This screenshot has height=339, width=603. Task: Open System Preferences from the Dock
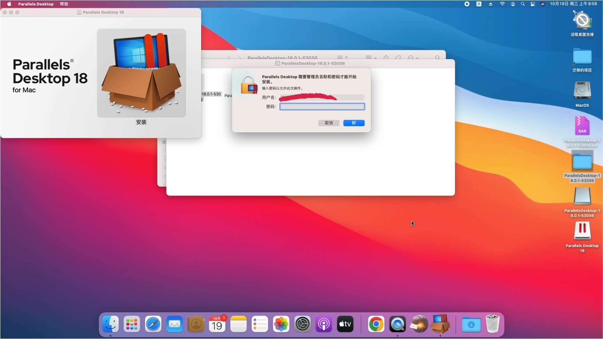point(303,324)
